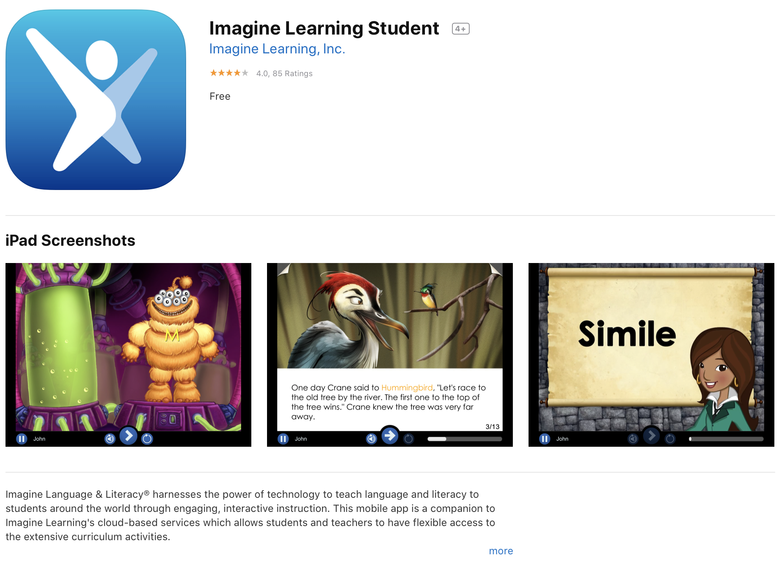Click the next arrow in monster screenshot
Viewport: 783px width, 581px height.
[x=128, y=436]
